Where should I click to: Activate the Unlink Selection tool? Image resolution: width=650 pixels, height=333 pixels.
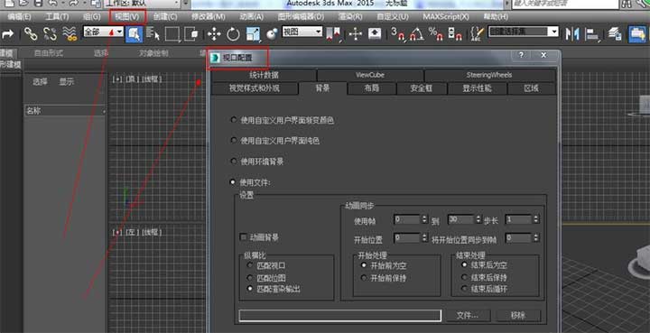tap(50, 34)
